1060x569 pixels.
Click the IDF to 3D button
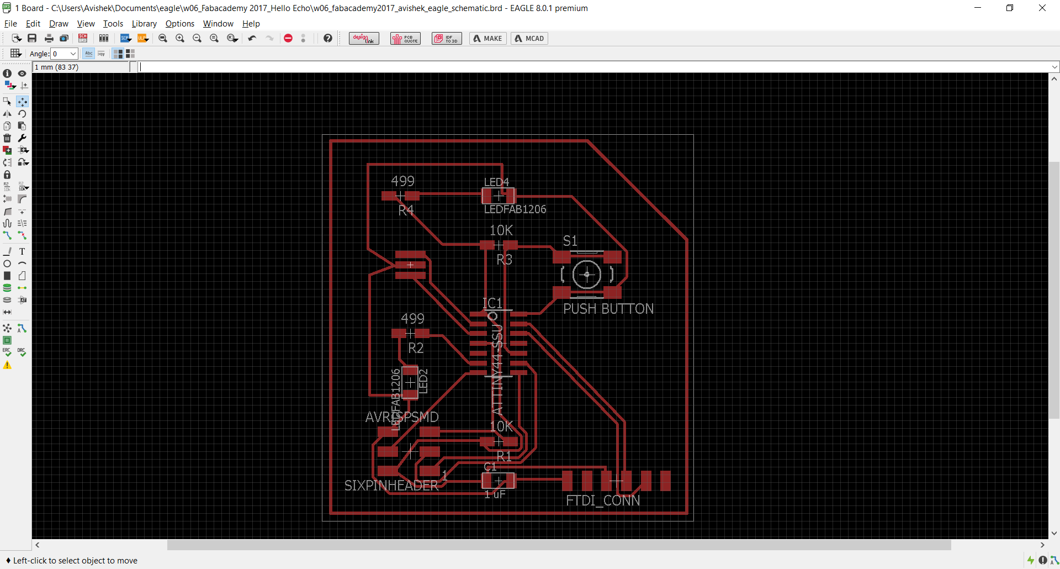[x=447, y=38]
